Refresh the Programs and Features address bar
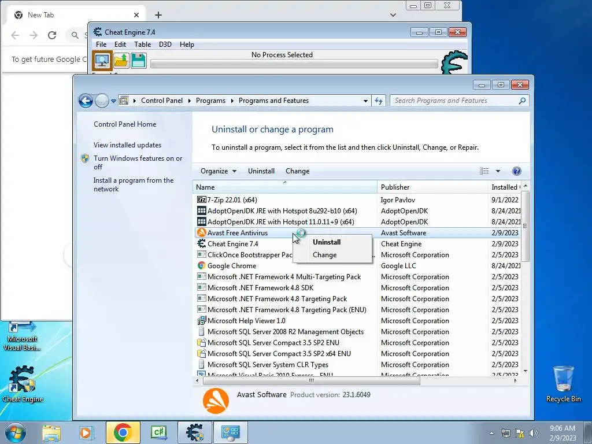 (x=379, y=101)
